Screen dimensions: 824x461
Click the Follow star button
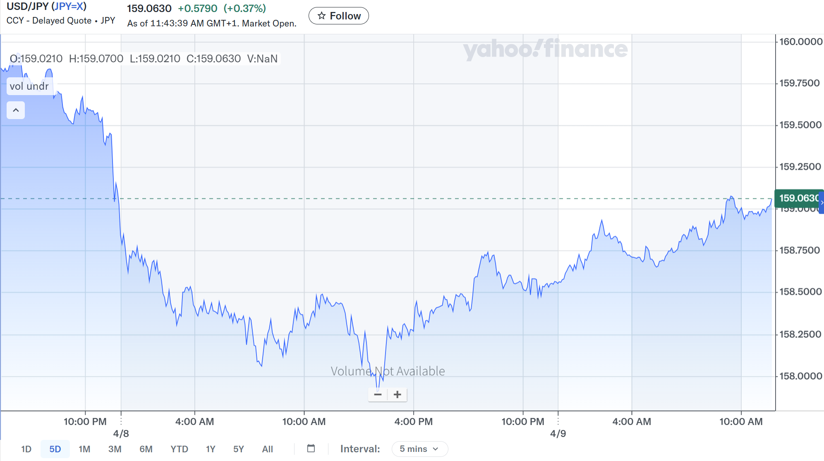(339, 16)
